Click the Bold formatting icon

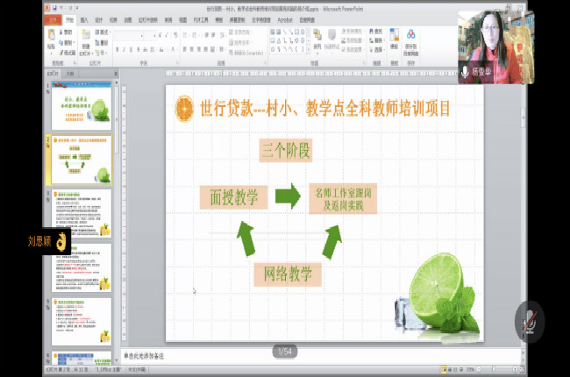(118, 49)
